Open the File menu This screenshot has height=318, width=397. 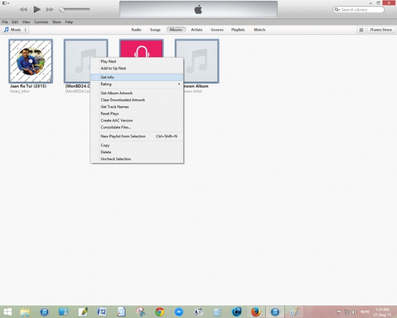[5, 22]
